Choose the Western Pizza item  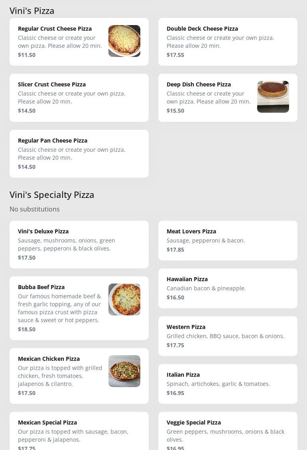tap(228, 336)
